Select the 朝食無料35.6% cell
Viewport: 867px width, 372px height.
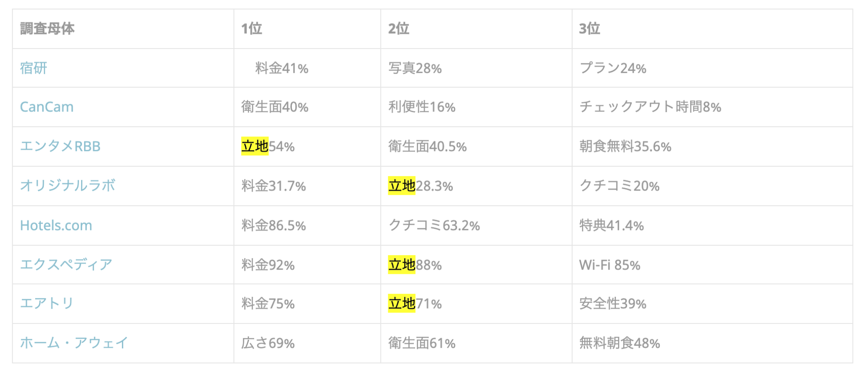tap(625, 146)
